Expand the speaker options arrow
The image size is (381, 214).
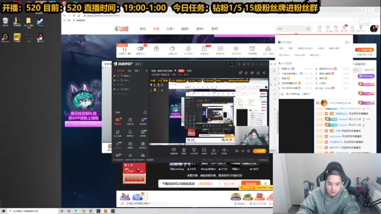(228, 150)
